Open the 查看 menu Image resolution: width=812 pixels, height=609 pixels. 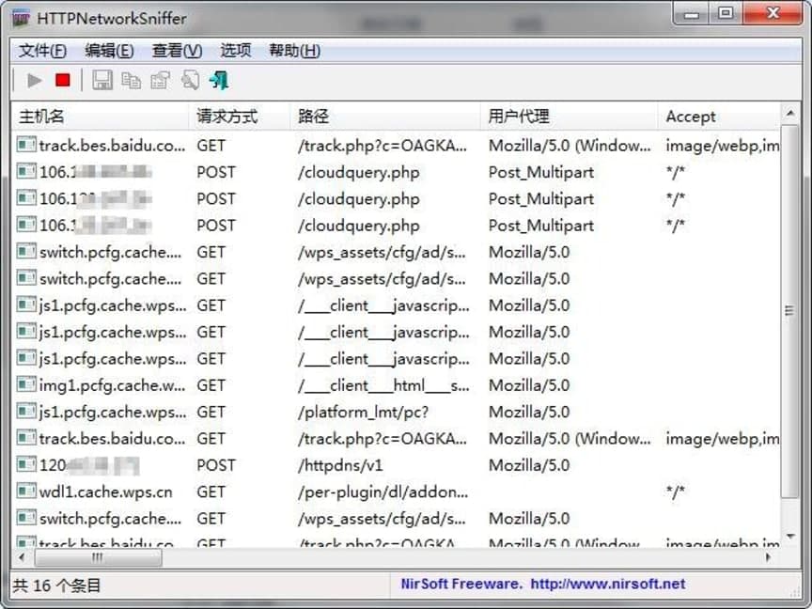175,51
